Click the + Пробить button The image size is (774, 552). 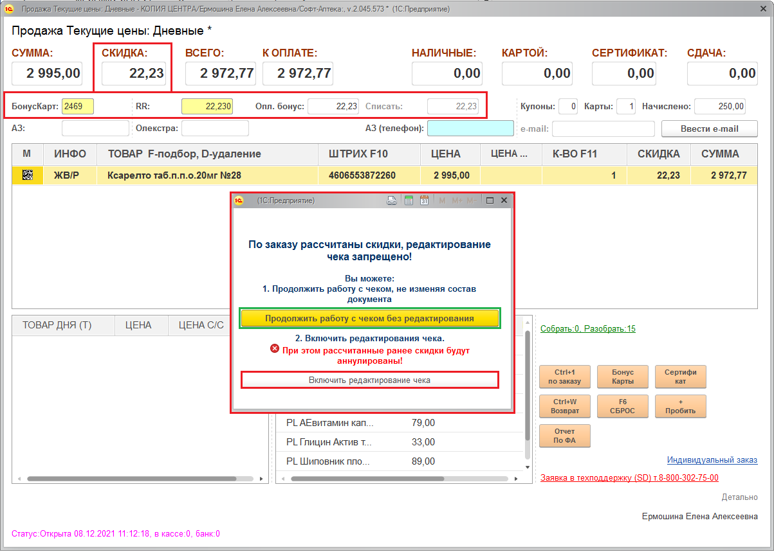pyautogui.click(x=680, y=406)
